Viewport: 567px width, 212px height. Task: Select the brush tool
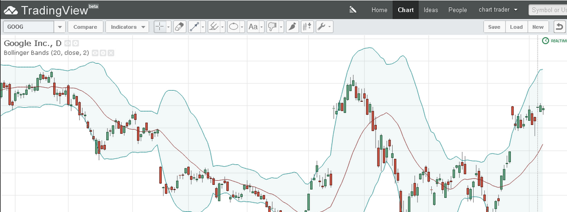pos(292,27)
